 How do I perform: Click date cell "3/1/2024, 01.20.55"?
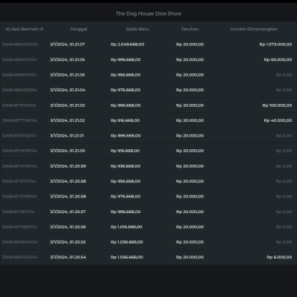tap(68, 242)
